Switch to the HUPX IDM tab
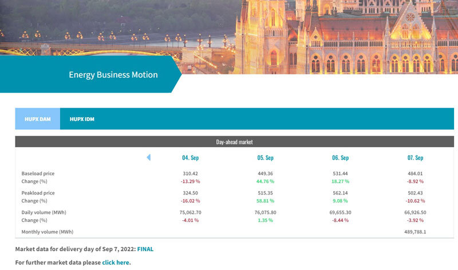 pyautogui.click(x=82, y=119)
